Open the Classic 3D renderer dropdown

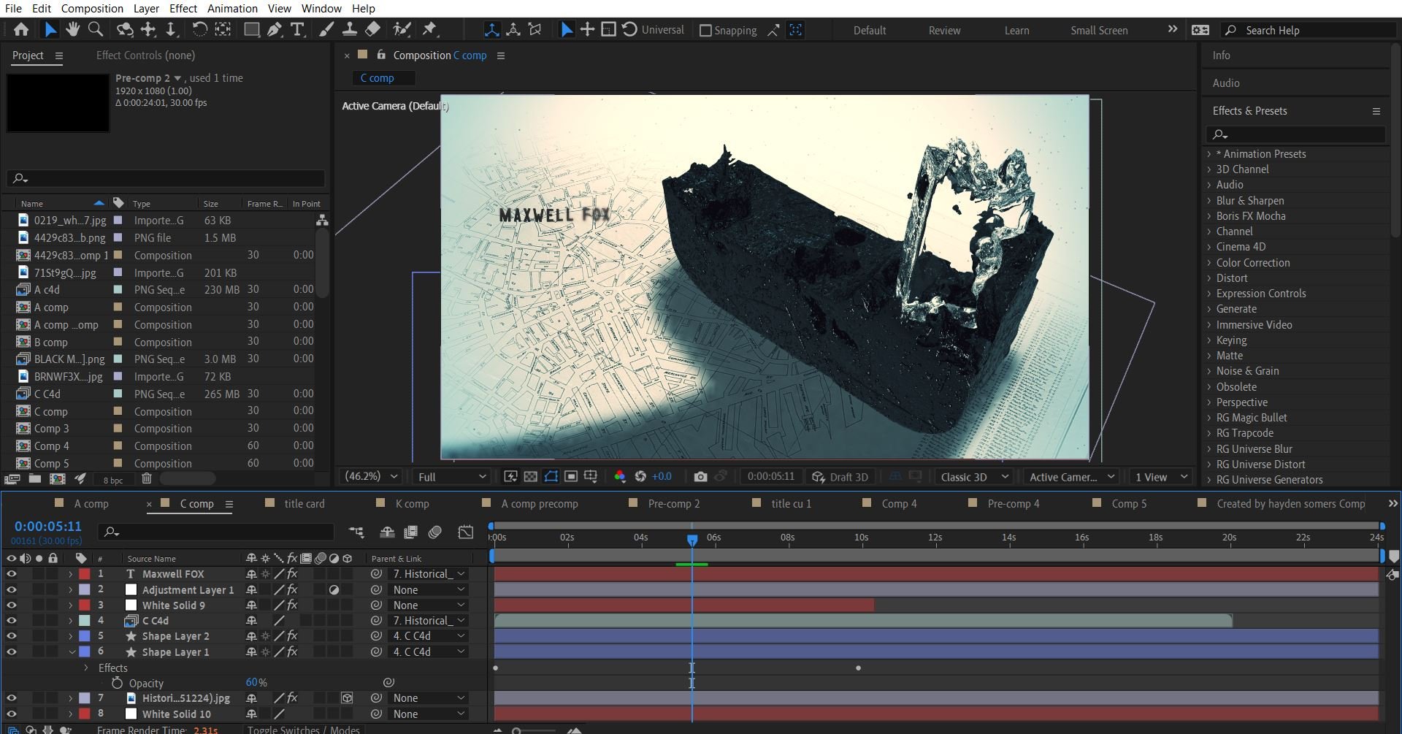pos(974,477)
